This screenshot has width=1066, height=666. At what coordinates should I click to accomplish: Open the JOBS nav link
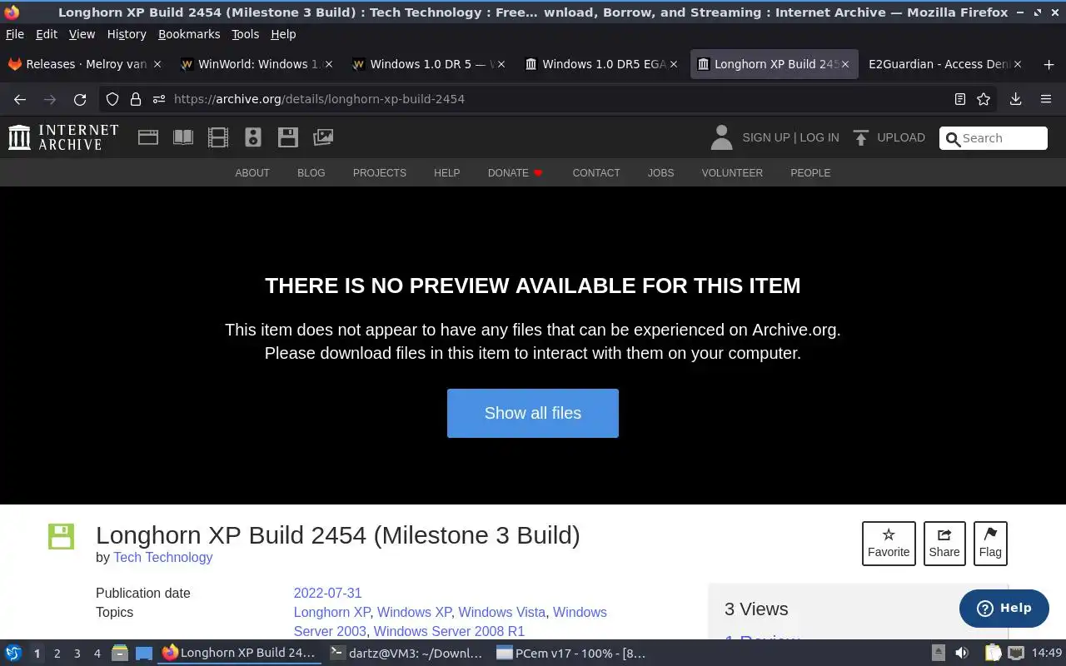[x=660, y=173]
